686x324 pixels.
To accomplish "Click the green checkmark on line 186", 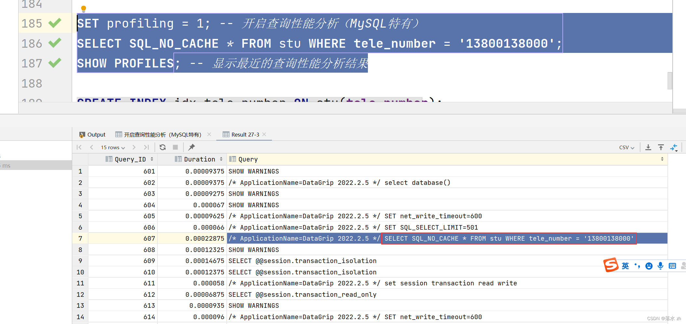I will pos(55,43).
